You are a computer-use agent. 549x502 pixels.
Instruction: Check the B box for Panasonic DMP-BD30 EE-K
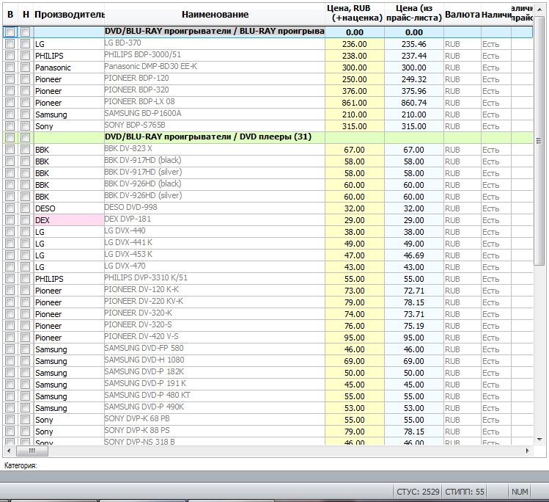pyautogui.click(x=10, y=68)
